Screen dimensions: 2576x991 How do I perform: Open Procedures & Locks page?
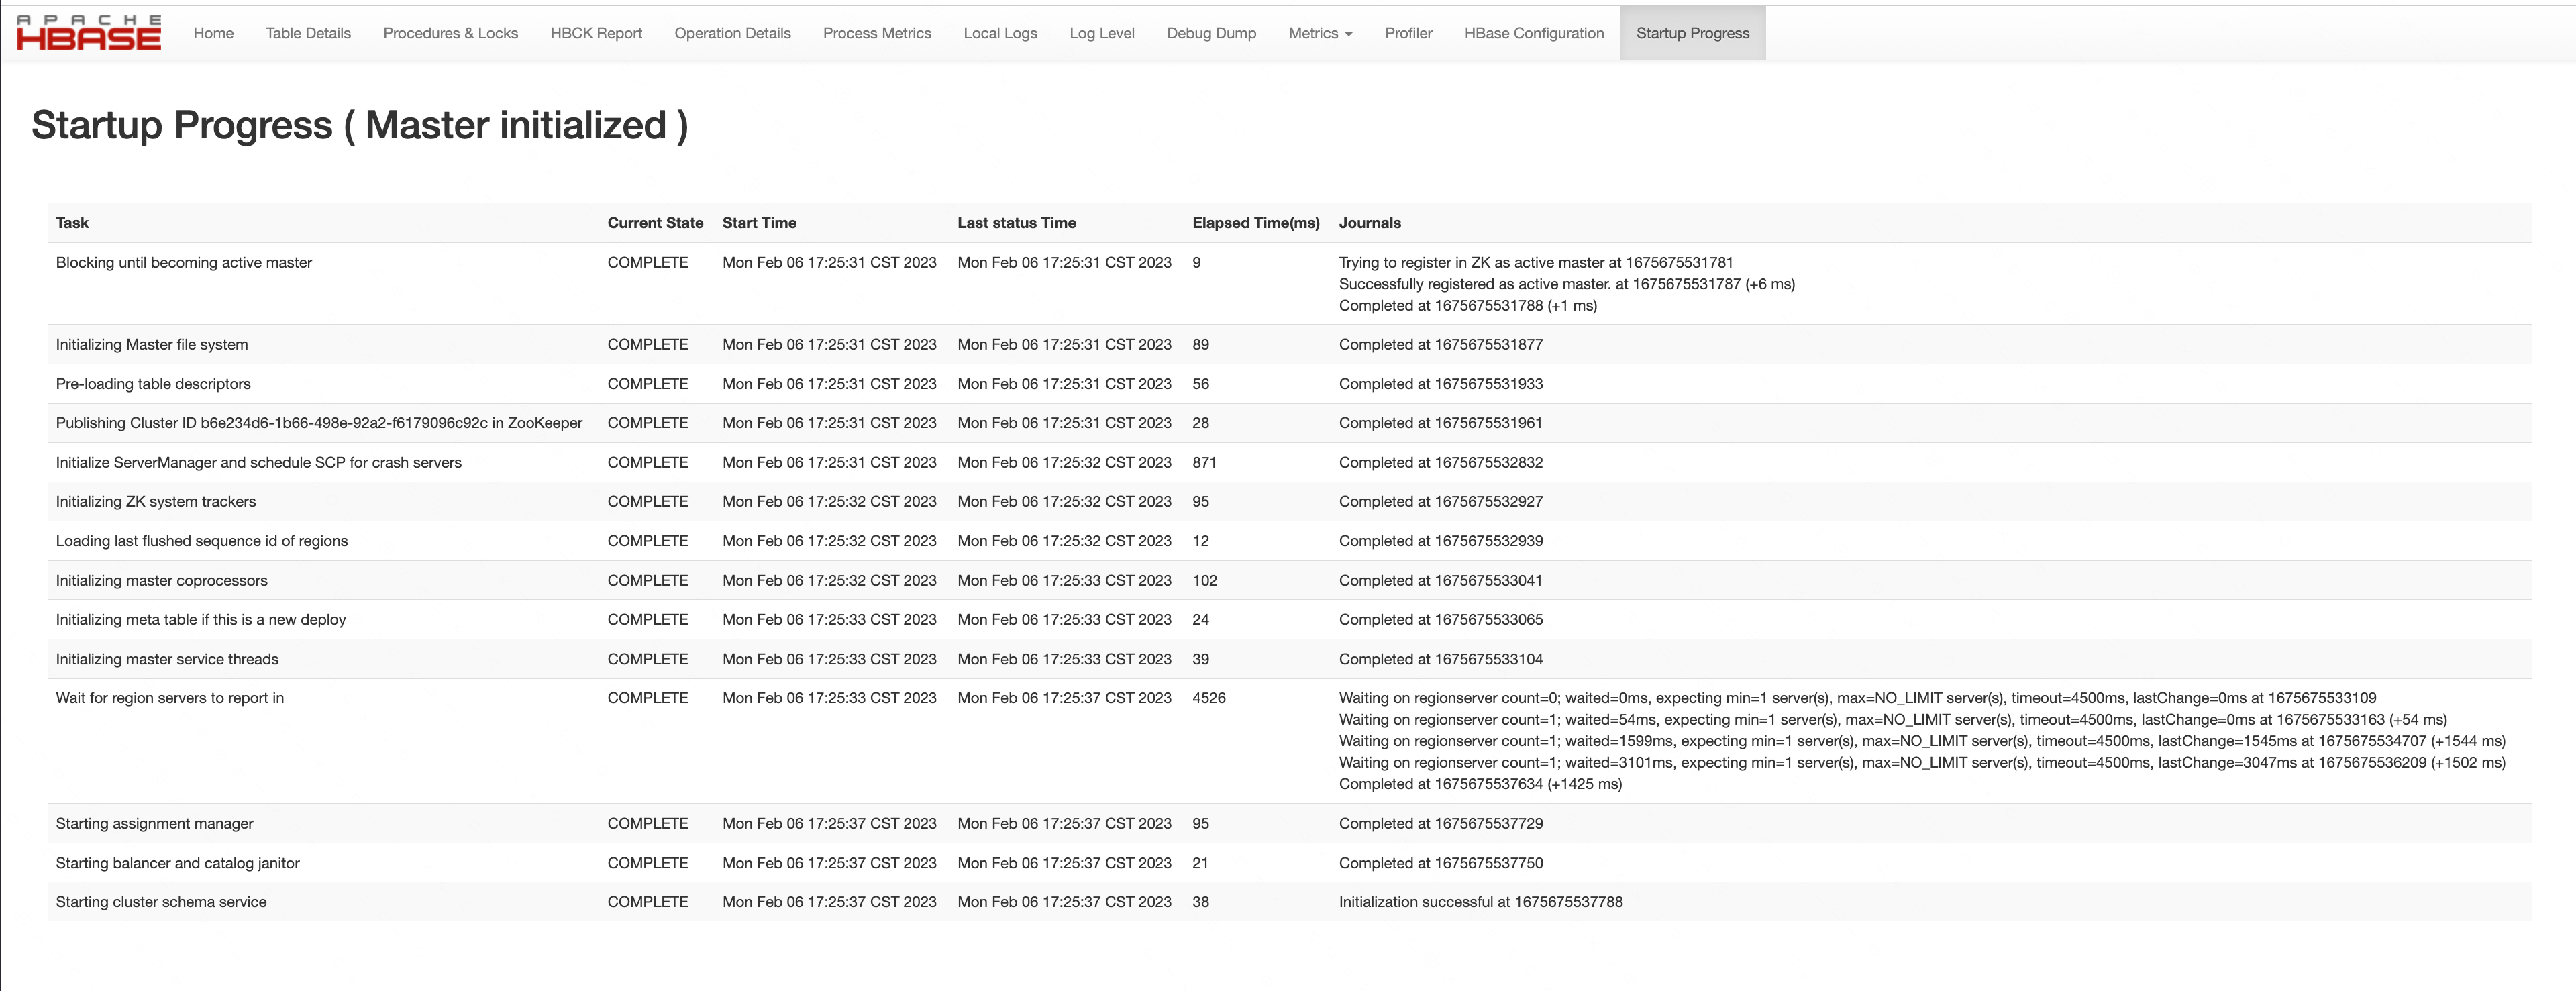pyautogui.click(x=450, y=33)
